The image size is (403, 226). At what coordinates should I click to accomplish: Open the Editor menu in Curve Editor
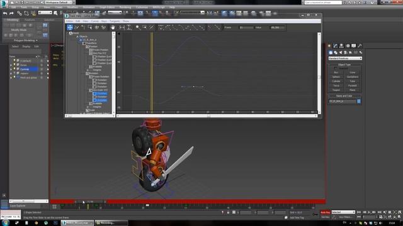(69, 21)
